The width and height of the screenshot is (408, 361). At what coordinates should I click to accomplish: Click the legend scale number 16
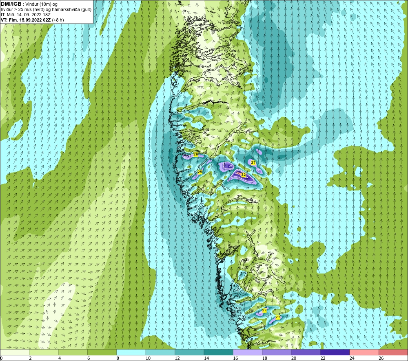[235, 358]
